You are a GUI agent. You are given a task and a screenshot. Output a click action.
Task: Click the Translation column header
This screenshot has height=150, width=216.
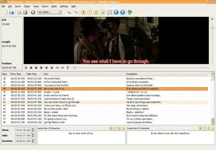coord(166,74)
